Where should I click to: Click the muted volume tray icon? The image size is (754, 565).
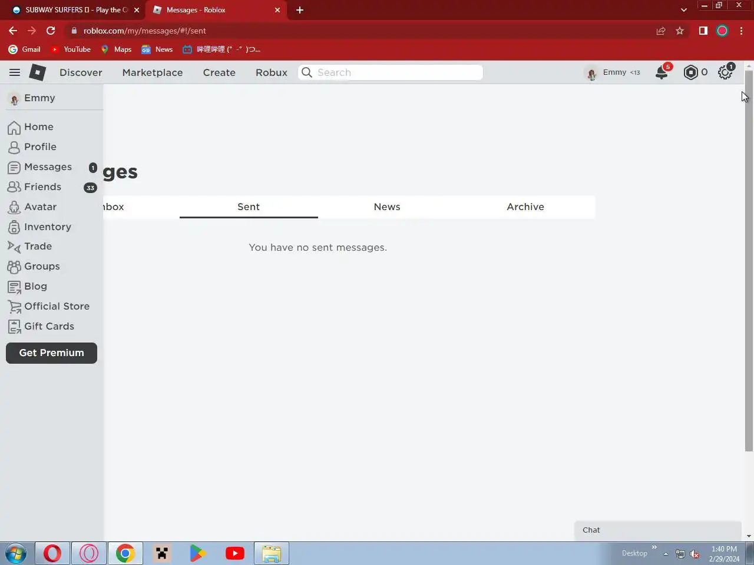click(695, 554)
